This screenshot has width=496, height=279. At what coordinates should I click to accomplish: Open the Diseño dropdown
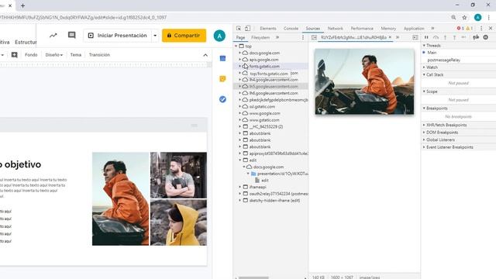coord(53,55)
